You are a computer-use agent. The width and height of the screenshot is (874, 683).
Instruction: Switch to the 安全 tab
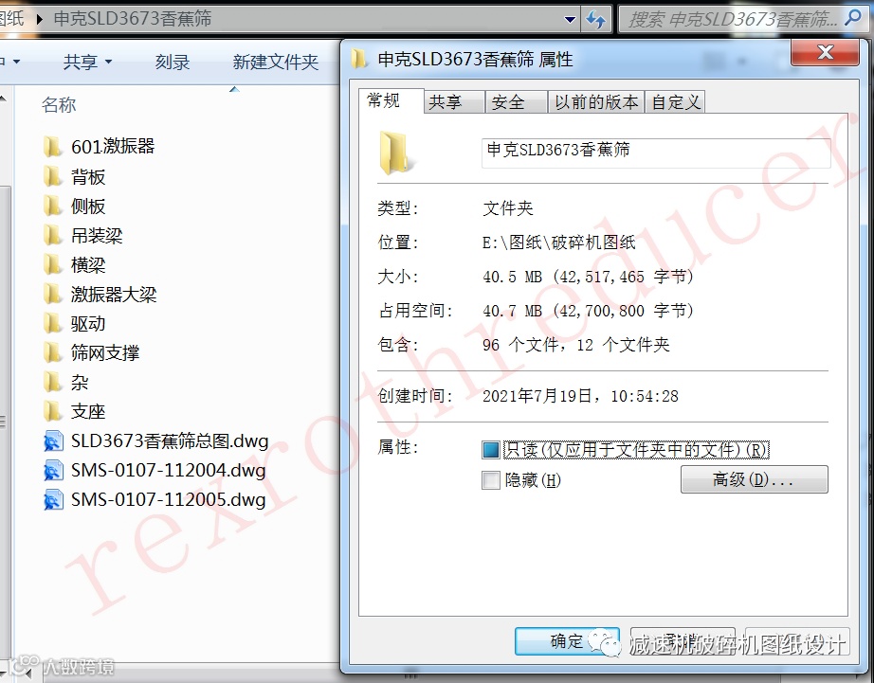[x=508, y=102]
